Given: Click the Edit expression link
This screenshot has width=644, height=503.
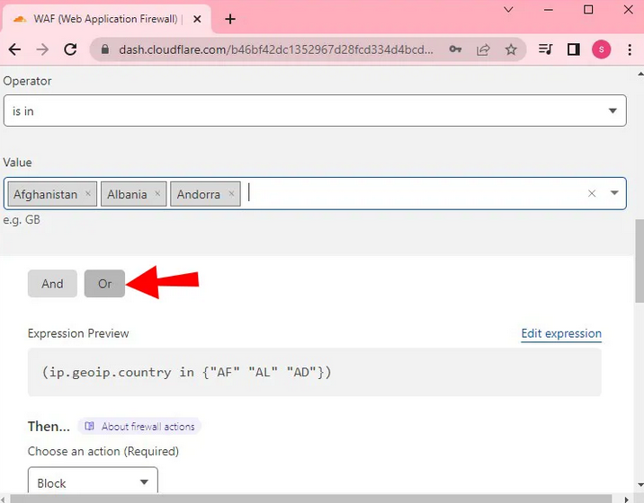Looking at the screenshot, I should (561, 333).
